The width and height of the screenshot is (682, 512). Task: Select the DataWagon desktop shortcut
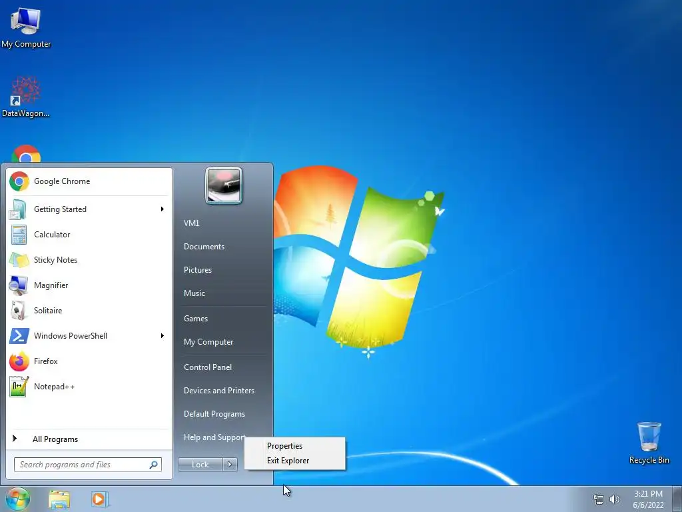(26, 97)
